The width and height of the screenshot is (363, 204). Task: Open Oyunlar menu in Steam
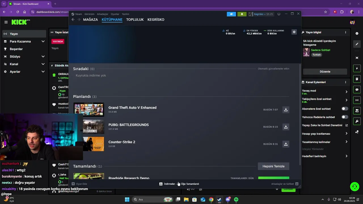(115, 14)
